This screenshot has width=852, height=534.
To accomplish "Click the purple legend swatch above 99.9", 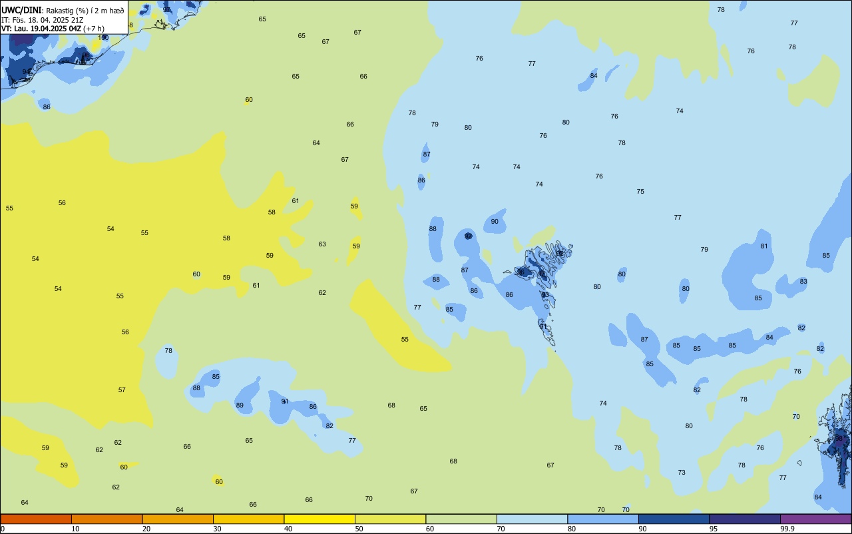I will pyautogui.click(x=816, y=519).
